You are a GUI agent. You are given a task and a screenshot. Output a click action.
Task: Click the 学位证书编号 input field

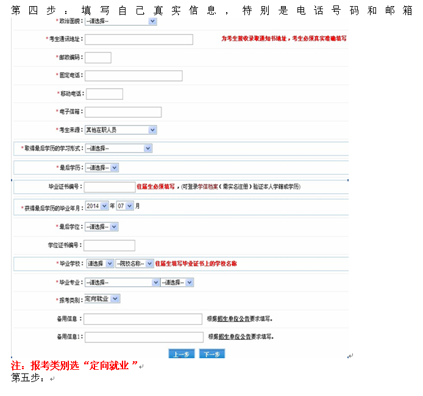click(109, 246)
